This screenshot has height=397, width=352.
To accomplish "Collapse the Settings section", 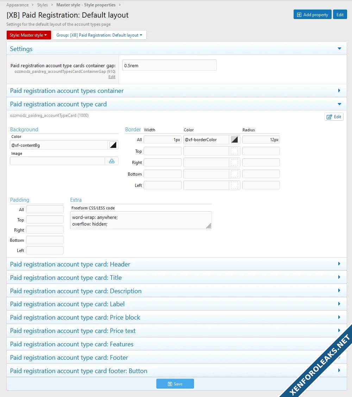I will [x=339, y=49].
